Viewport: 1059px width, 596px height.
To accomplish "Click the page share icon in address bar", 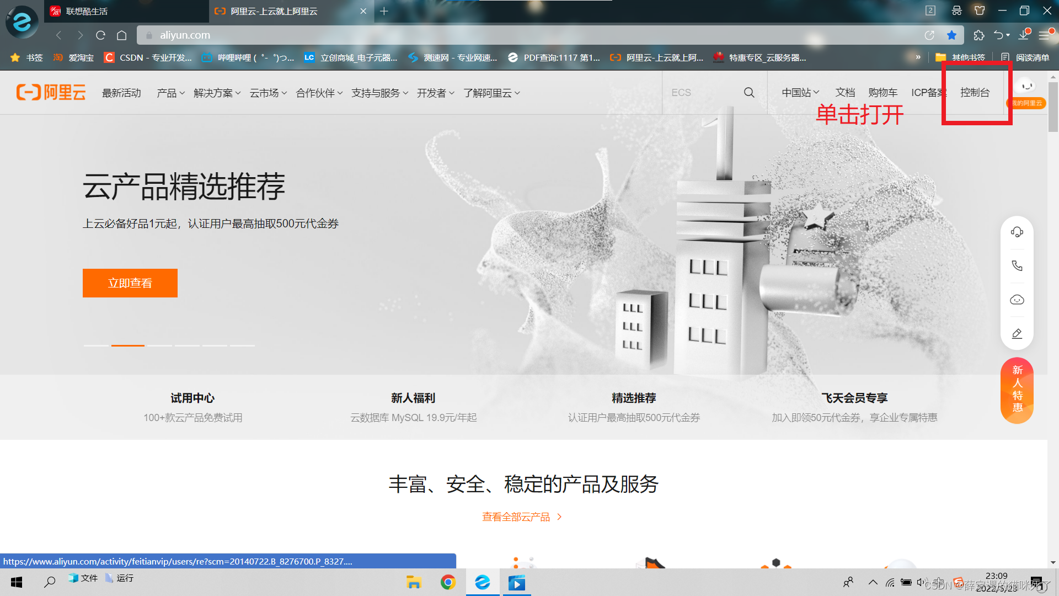I will (929, 35).
